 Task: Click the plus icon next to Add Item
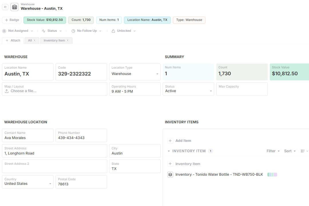pyautogui.click(x=170, y=141)
